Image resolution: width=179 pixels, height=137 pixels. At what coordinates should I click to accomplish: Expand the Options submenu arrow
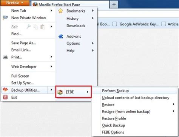tap(93, 43)
